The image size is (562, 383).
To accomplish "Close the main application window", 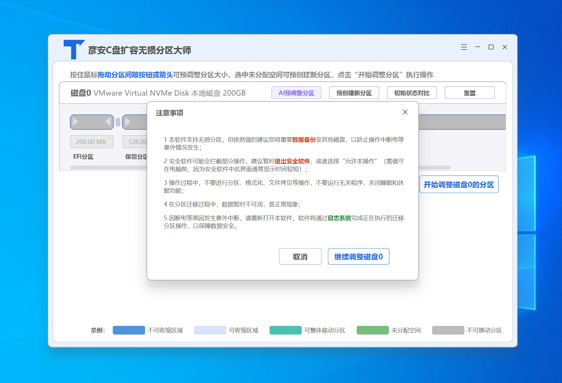I will [505, 47].
